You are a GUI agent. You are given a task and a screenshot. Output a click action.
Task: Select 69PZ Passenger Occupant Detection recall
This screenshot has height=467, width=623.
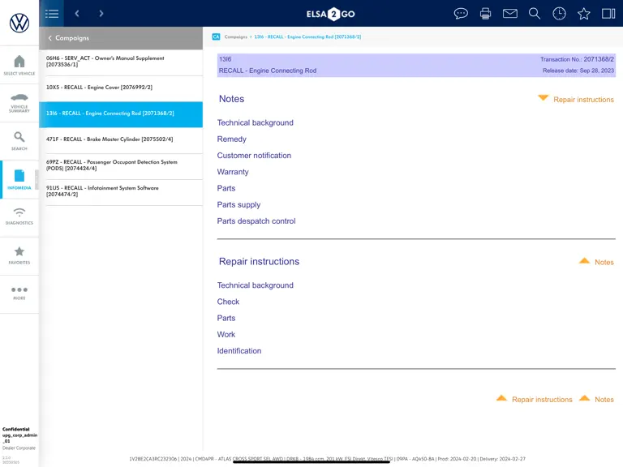(121, 165)
